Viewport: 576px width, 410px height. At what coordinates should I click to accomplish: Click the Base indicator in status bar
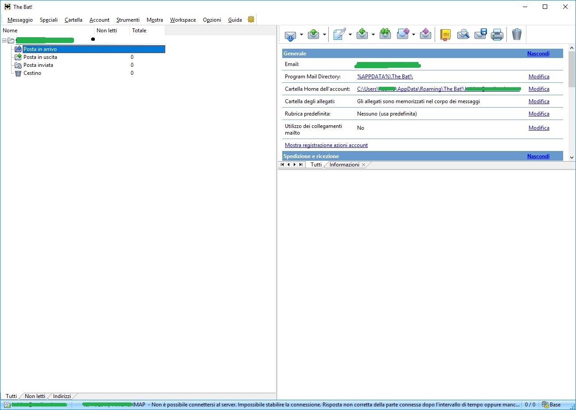[x=552, y=405]
